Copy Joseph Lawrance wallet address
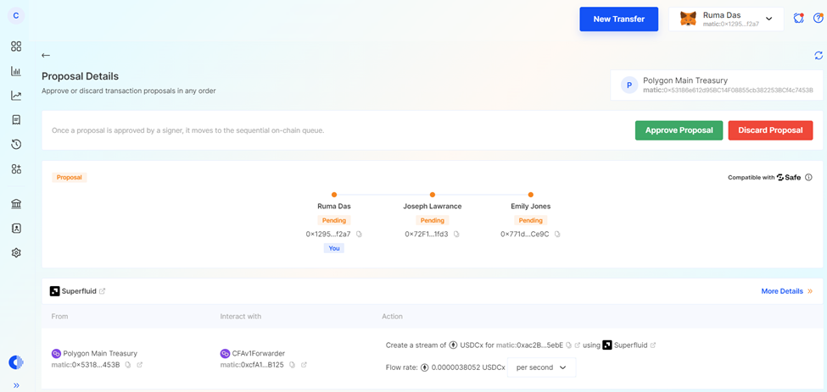 point(456,235)
